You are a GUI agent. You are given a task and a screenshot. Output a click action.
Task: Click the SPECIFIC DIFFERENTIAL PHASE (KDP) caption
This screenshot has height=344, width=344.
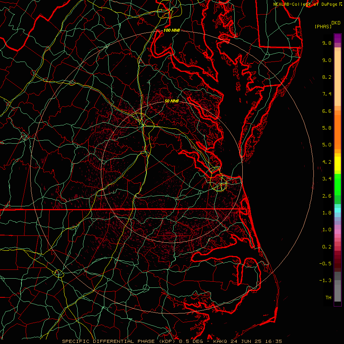pyautogui.click(x=119, y=341)
